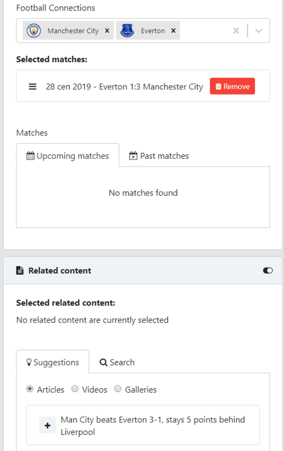The width and height of the screenshot is (284, 451).
Task: Remove Manchester City tag with its x
Action: pyautogui.click(x=107, y=30)
